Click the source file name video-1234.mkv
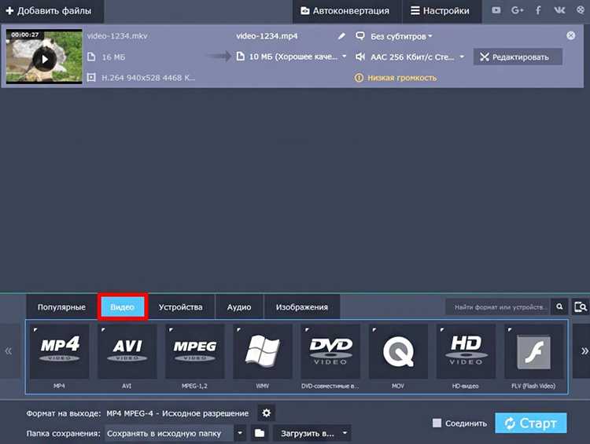 click(117, 36)
